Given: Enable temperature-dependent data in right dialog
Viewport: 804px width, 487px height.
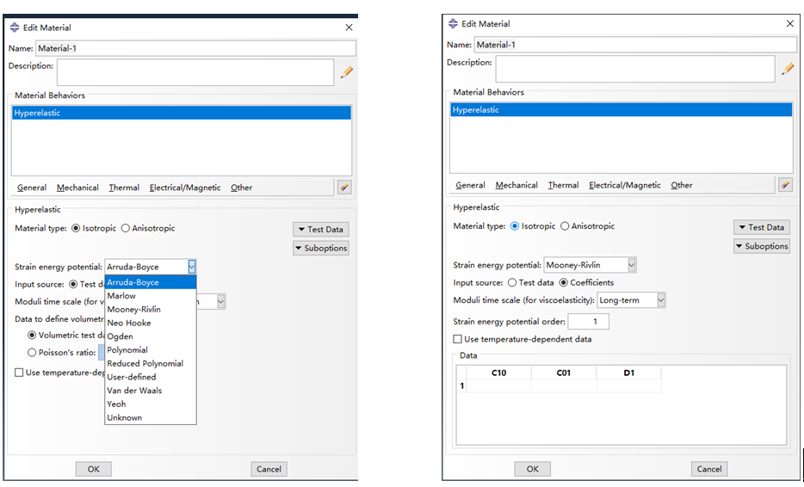Looking at the screenshot, I should [x=457, y=339].
